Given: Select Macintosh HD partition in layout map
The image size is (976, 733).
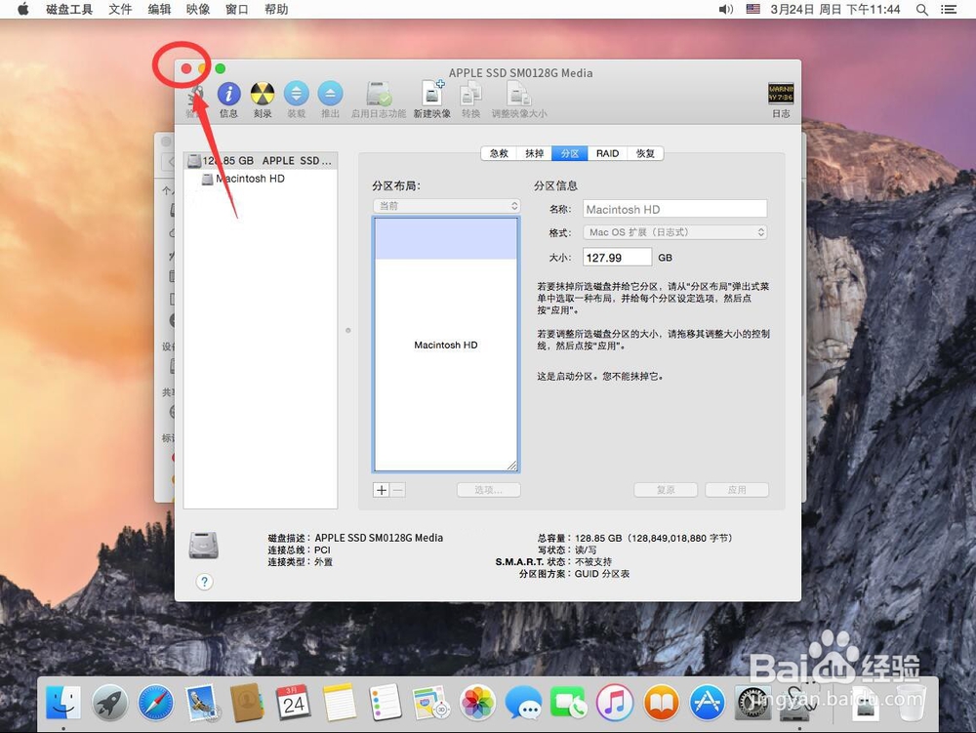Looking at the screenshot, I should (x=446, y=345).
